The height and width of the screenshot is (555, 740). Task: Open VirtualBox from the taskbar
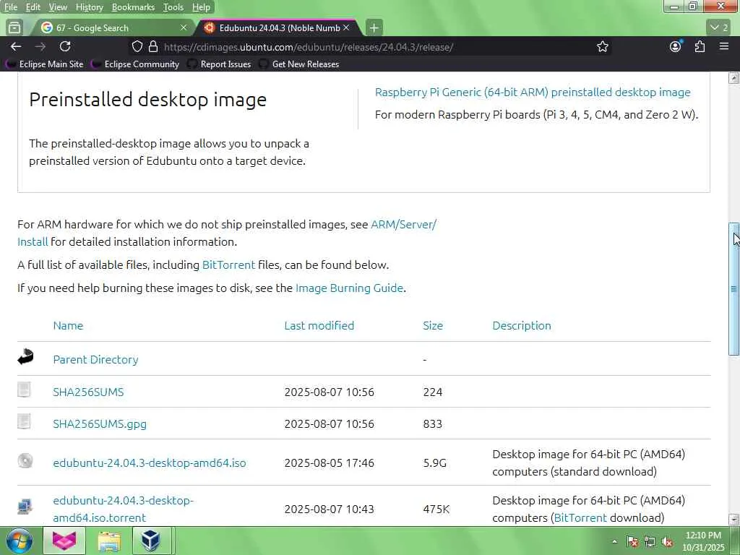coord(151,541)
